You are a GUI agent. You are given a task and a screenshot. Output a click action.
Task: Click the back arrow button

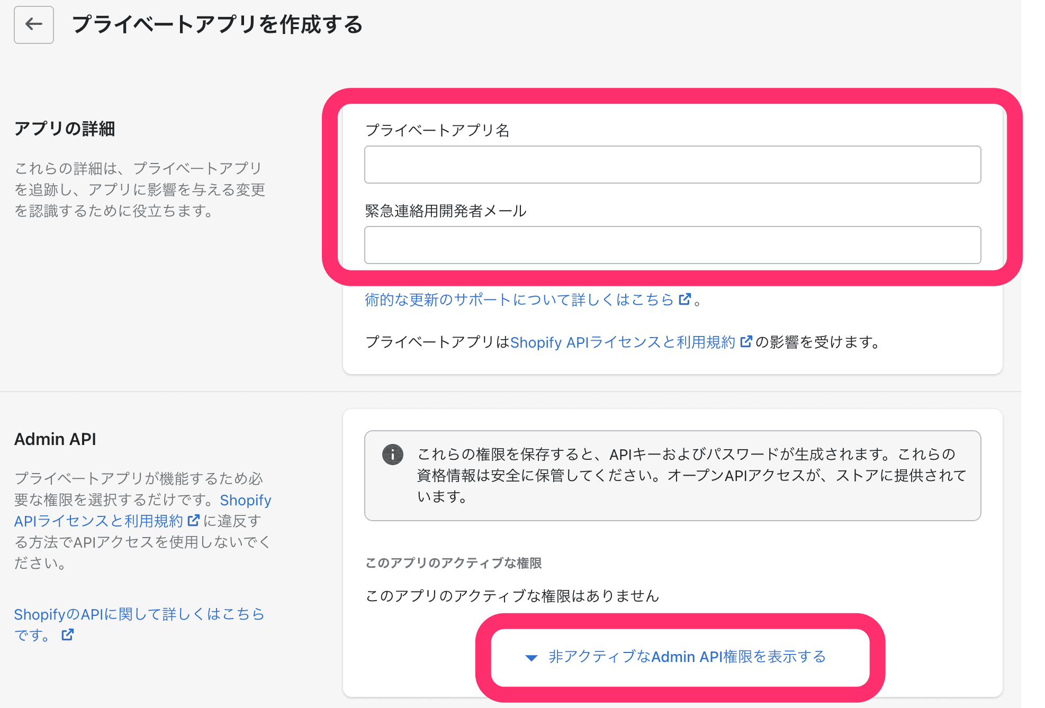34,24
